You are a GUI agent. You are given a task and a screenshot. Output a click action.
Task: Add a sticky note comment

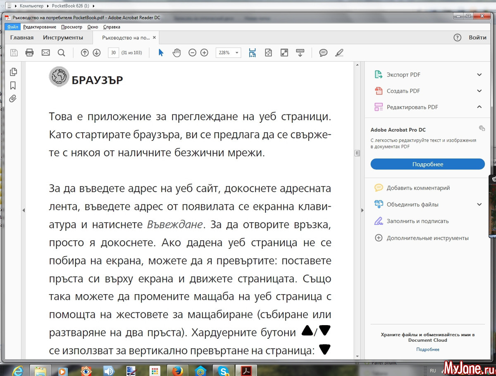[x=323, y=53]
